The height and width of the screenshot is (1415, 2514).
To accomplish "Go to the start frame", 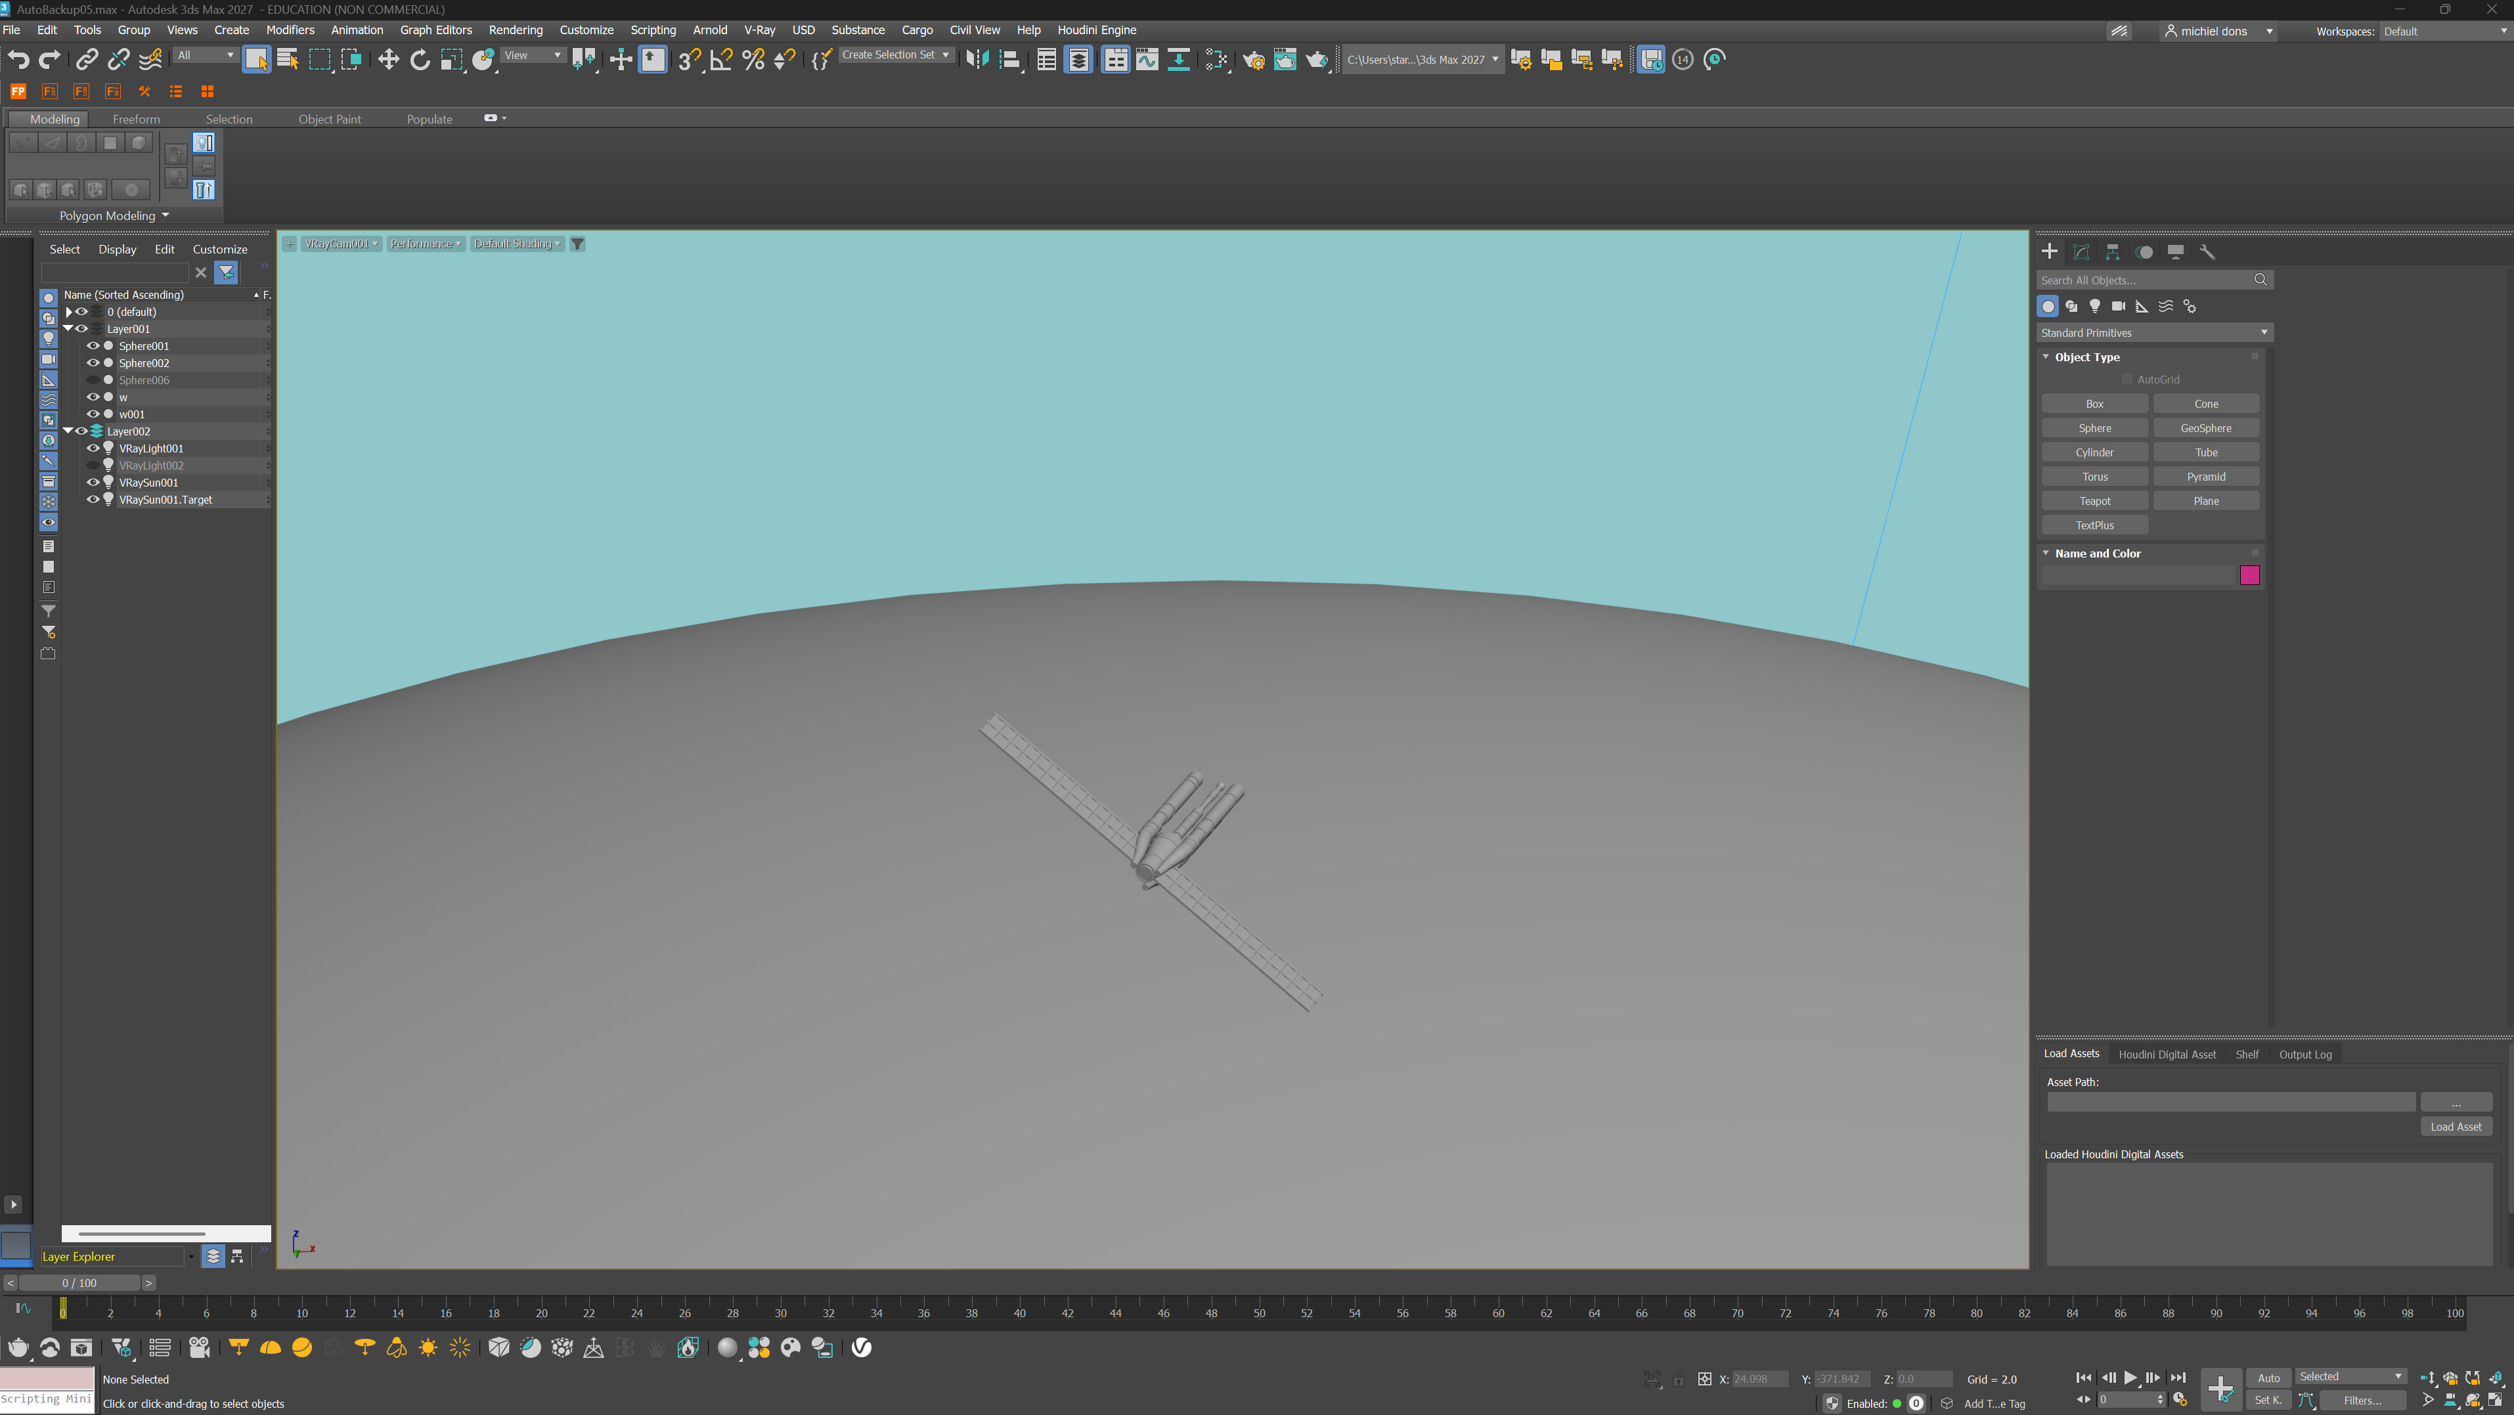I will [2084, 1378].
